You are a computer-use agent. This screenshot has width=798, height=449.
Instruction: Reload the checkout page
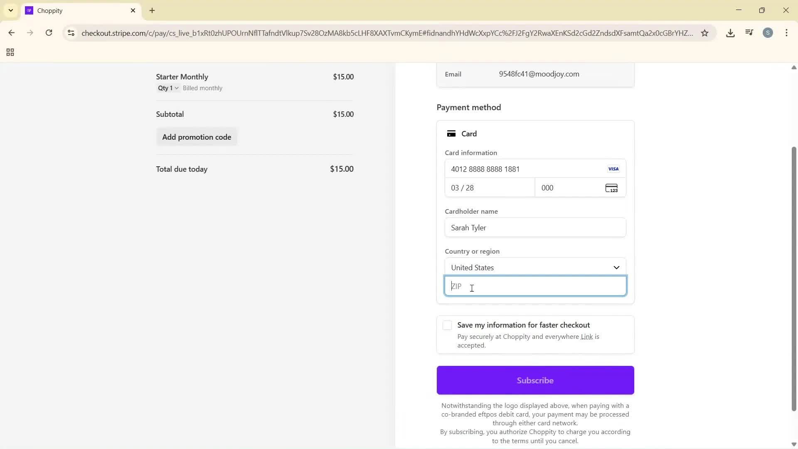pyautogui.click(x=49, y=33)
